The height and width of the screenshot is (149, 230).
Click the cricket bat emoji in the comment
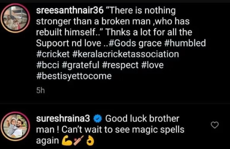[79, 140]
